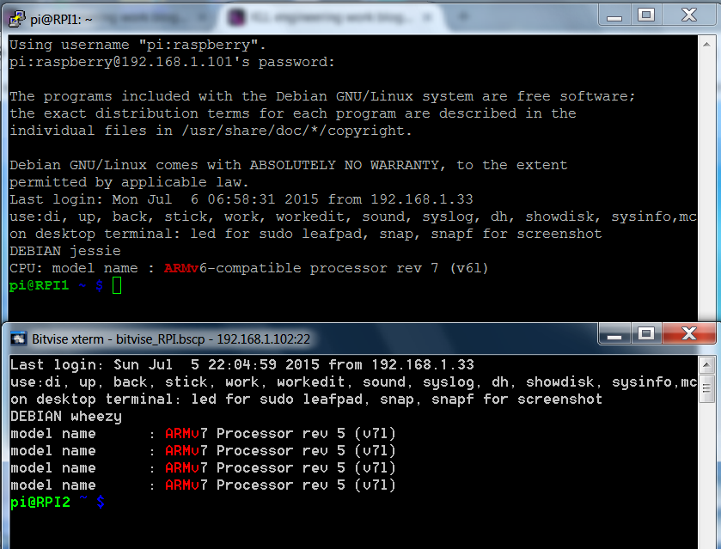Click the 'DEBIAN wheezy' line in Bitvise
The width and height of the screenshot is (721, 549).
coord(65,417)
